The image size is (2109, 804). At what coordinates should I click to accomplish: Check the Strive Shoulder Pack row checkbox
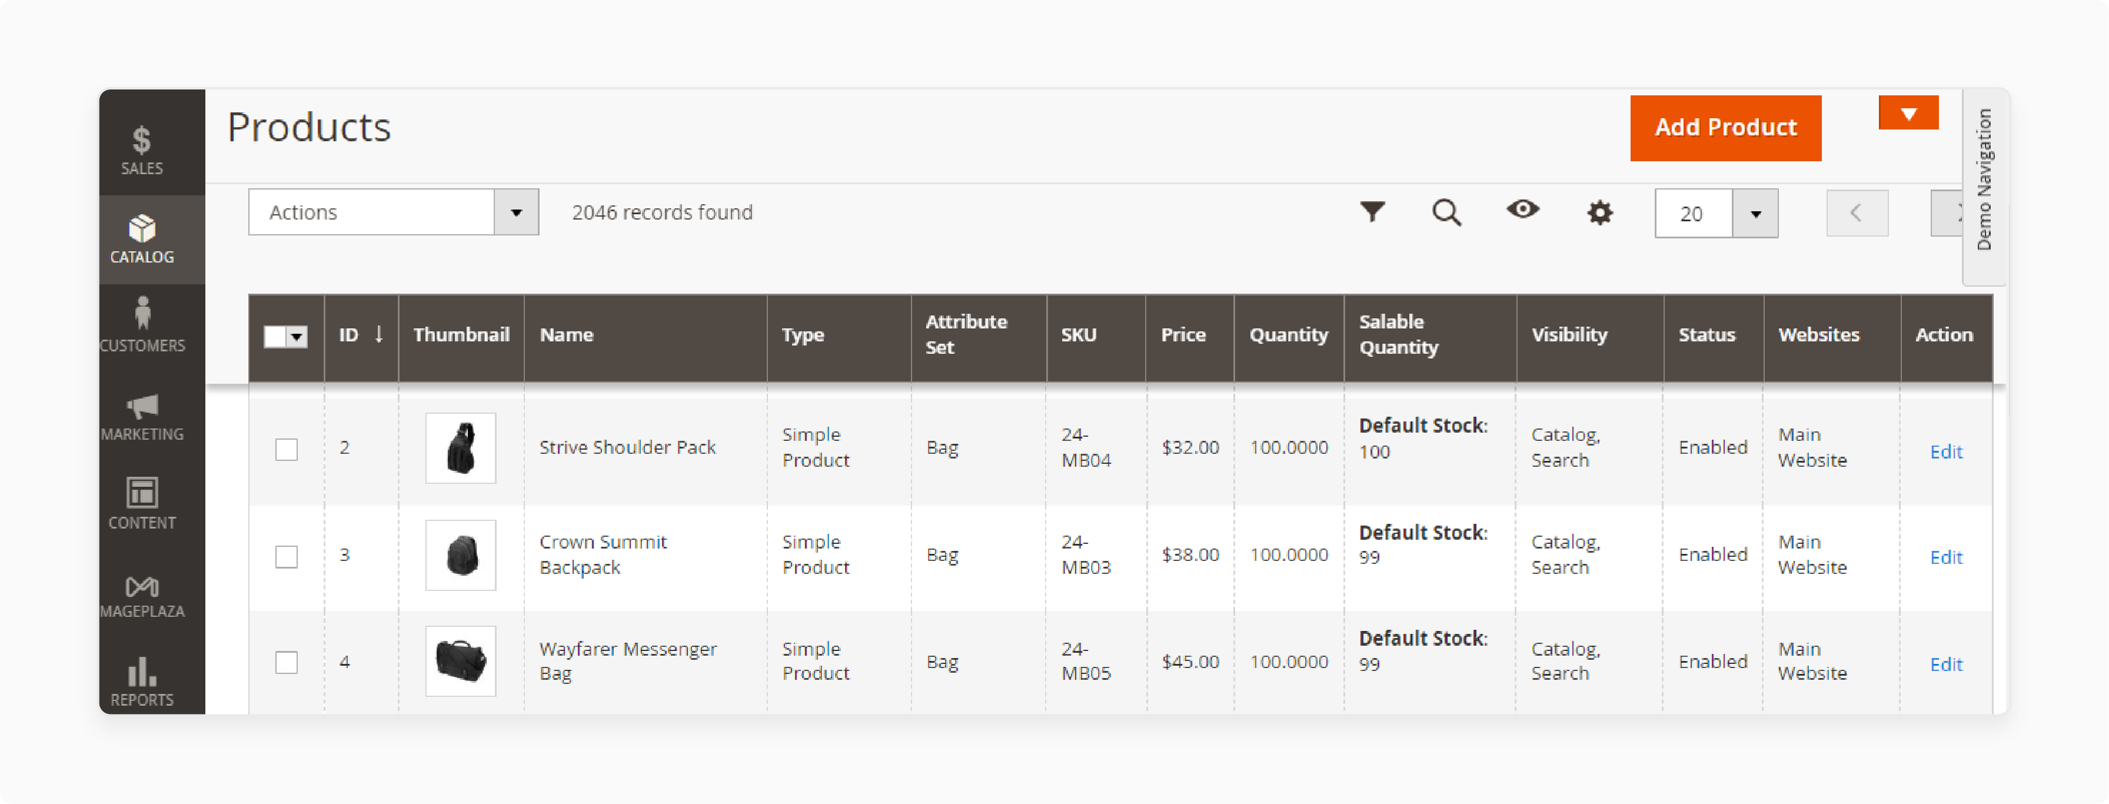[287, 448]
